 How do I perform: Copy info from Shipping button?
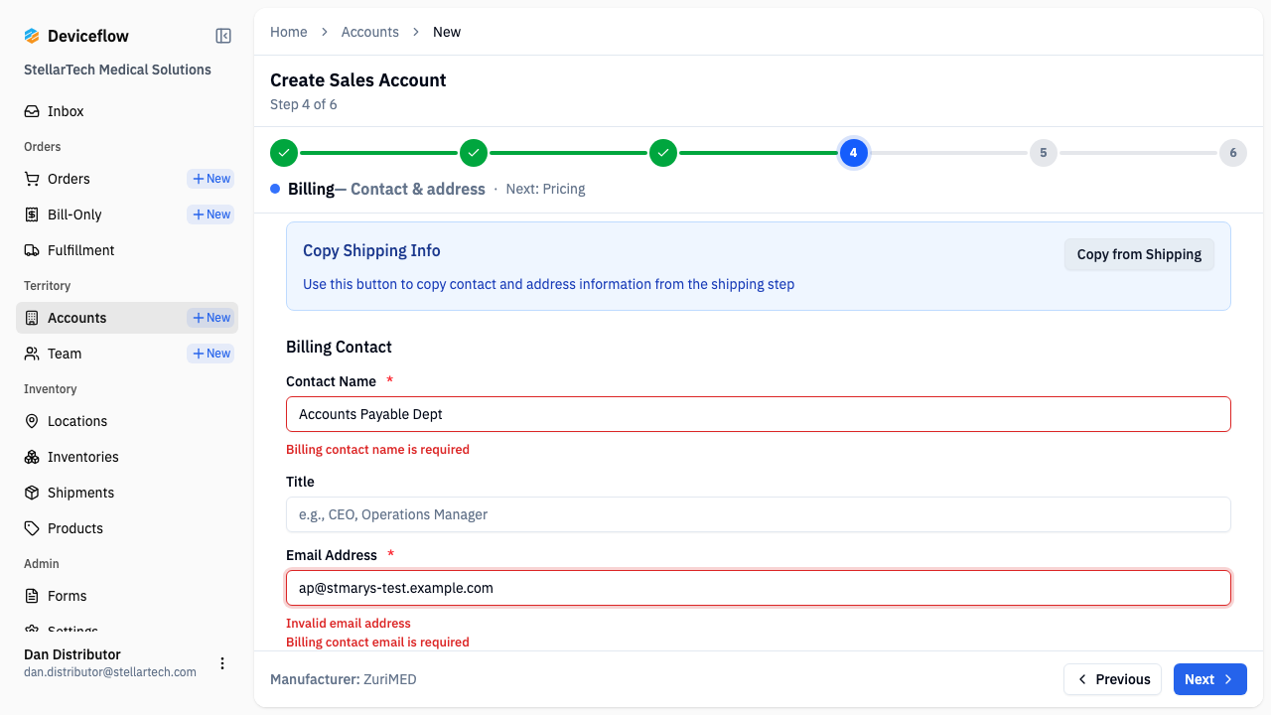coord(1139,254)
